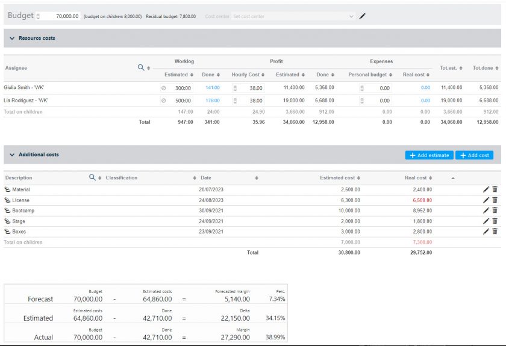Delete the Boxes cost row
The width and height of the screenshot is (506, 346).
(x=495, y=231)
